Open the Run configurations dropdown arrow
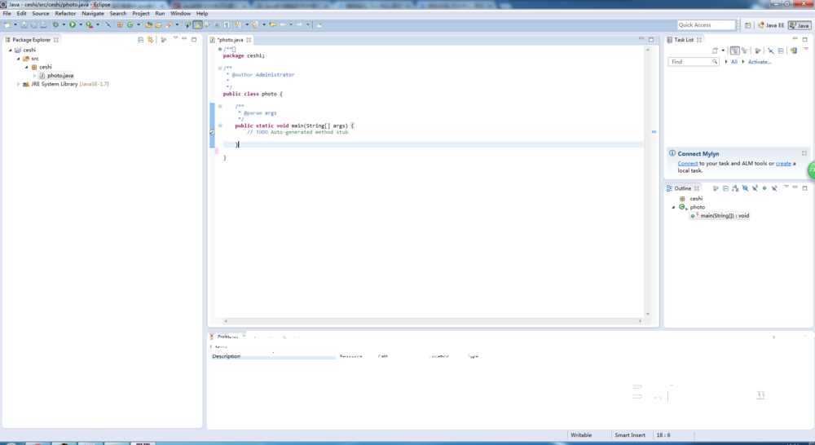Screen dimensions: 815x445 (81, 24)
